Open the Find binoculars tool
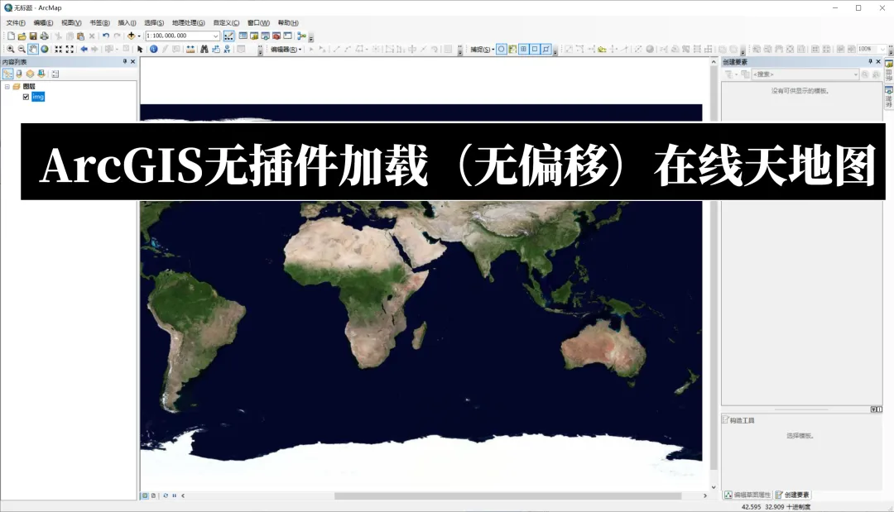Image resolution: width=894 pixels, height=512 pixels. click(204, 49)
